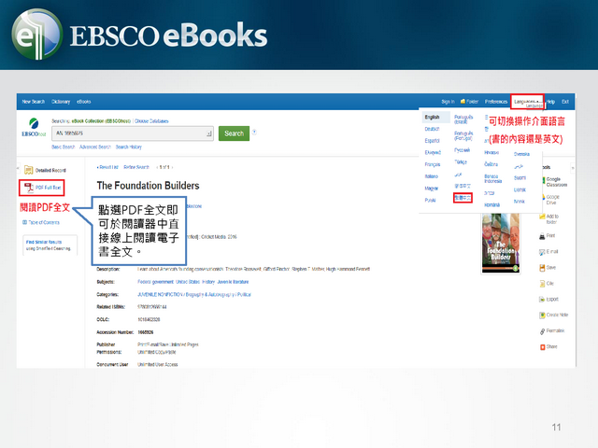Click the green Search button
The width and height of the screenshot is (598, 448).
point(234,133)
